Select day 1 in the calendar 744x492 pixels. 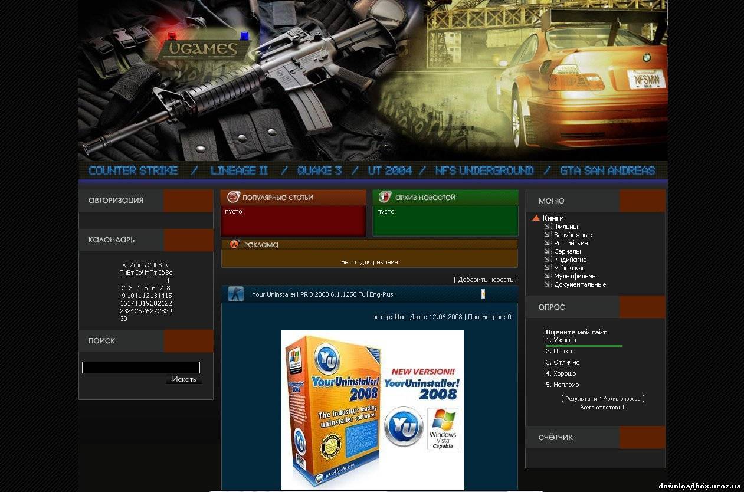[168, 280]
